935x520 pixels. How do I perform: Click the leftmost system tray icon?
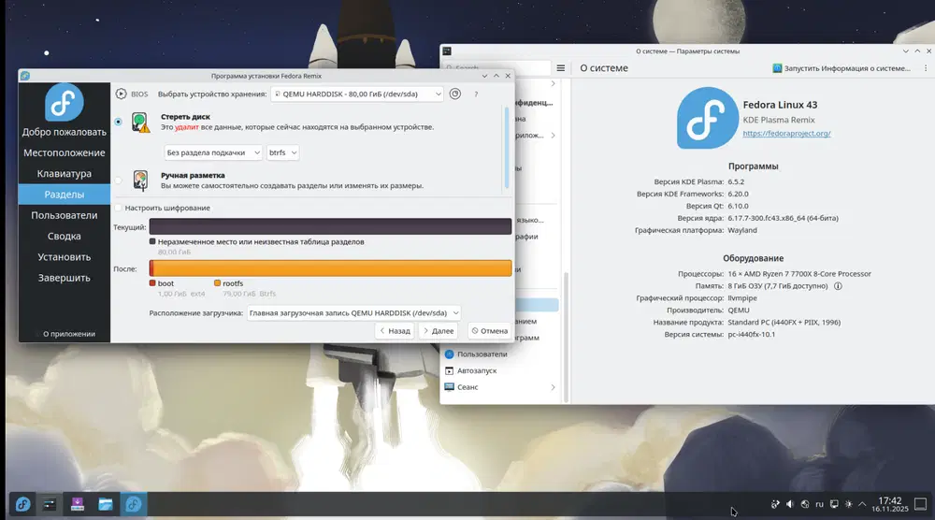[x=774, y=504]
